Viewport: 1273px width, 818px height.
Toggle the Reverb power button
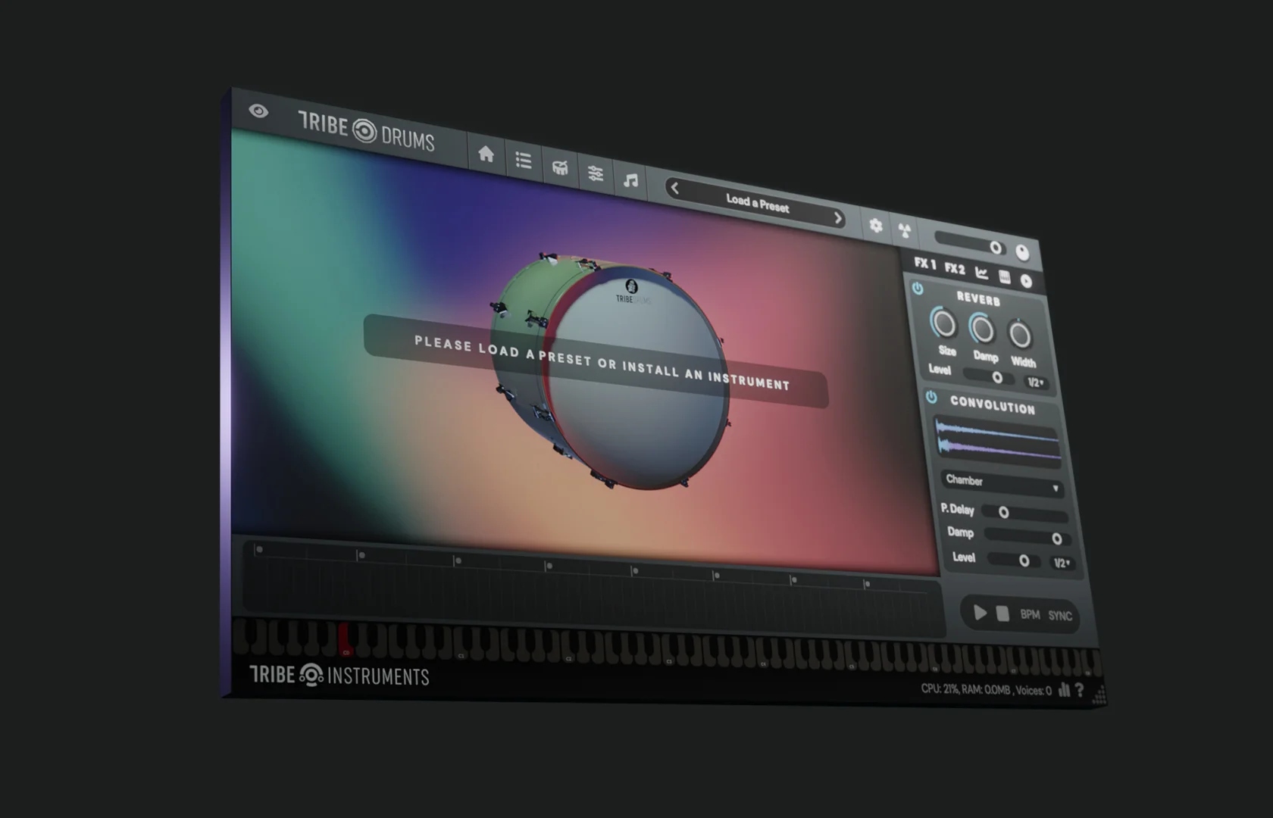point(916,288)
